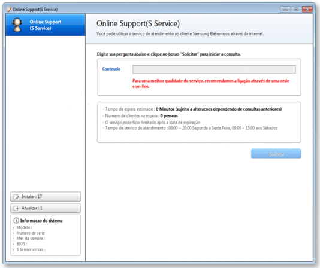
Task: Click the data de expiração notice line
Action: click(x=152, y=122)
